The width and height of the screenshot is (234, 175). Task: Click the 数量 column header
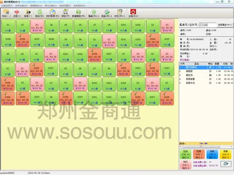pyautogui.click(x=217, y=64)
